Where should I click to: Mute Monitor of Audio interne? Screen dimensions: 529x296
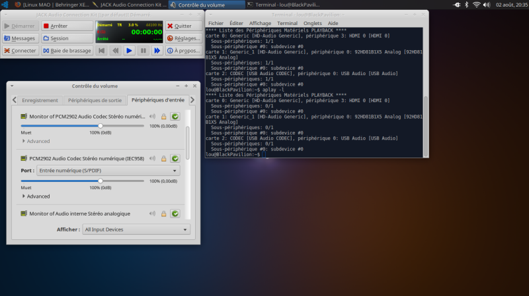[153, 214]
